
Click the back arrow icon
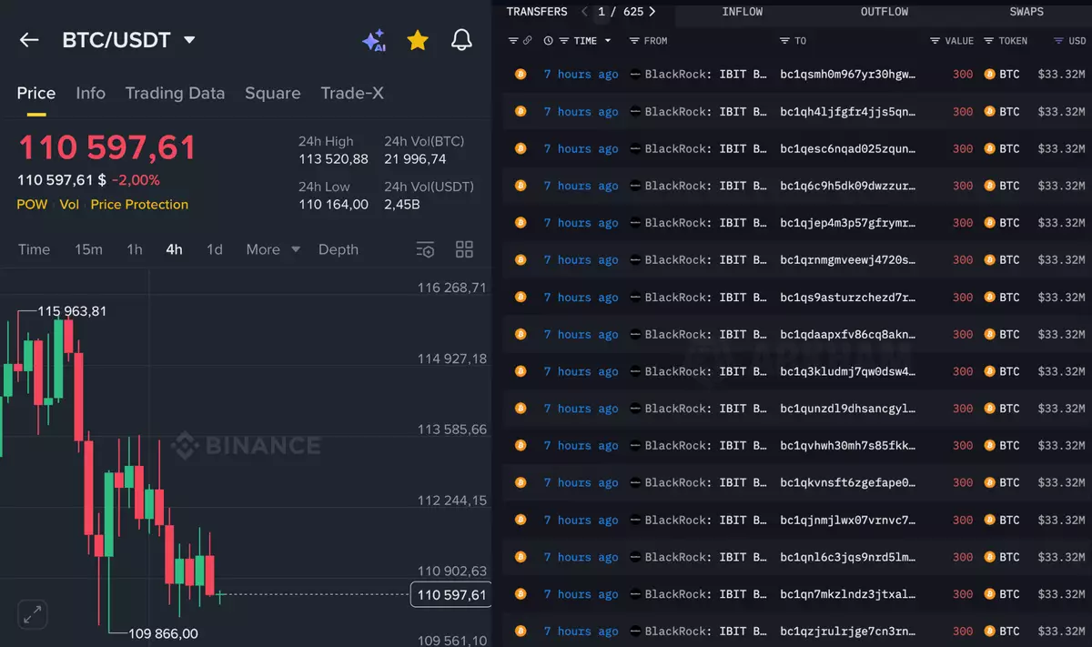[x=29, y=40]
